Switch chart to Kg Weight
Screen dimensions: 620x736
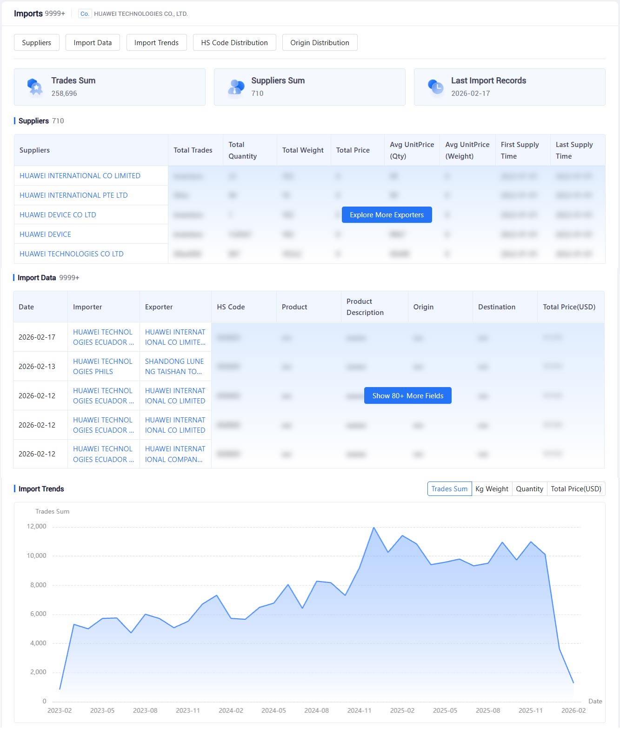coord(492,488)
